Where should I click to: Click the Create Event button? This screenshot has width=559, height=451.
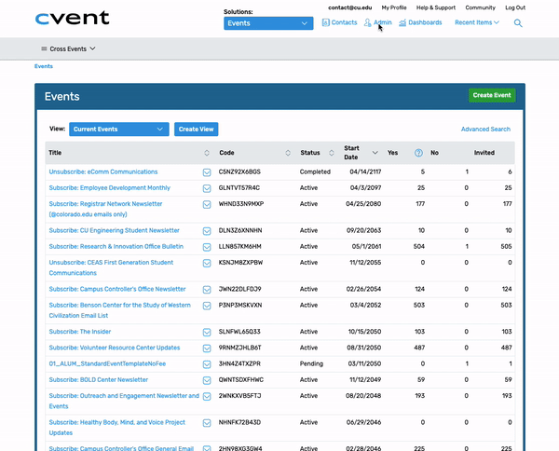(492, 95)
